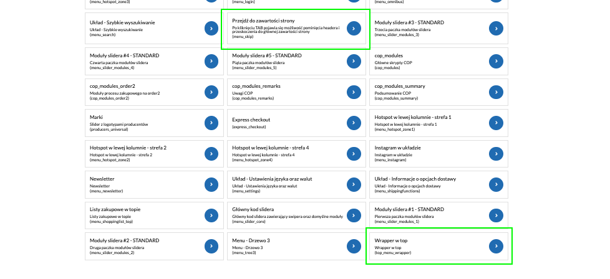Open the Newsletter card arrow
Screen dimensions: 610x279
coord(211,184)
